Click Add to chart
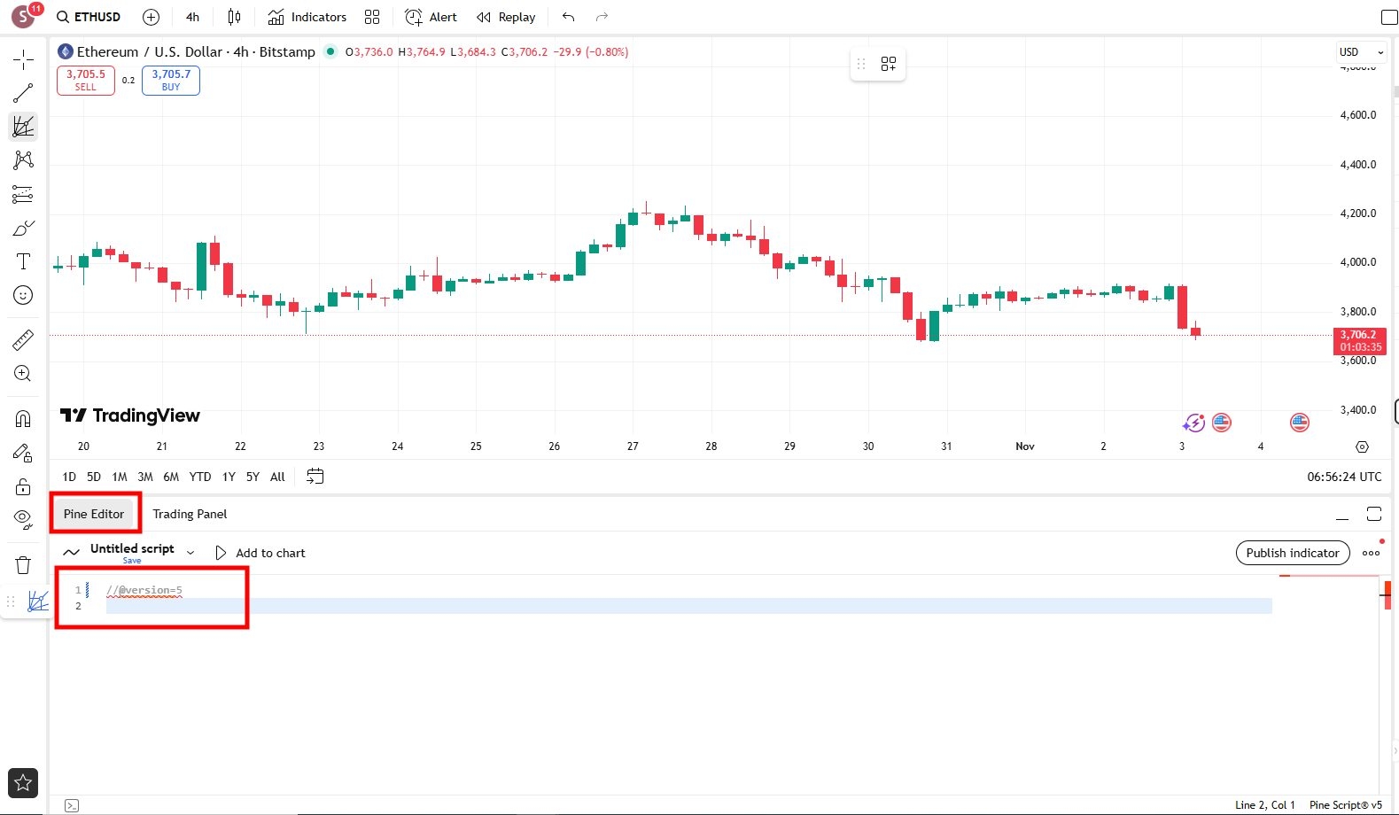 pos(261,553)
